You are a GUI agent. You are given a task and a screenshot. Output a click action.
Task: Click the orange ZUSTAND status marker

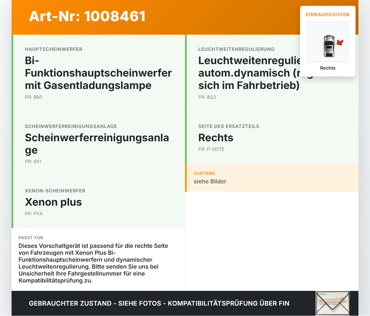click(186, 178)
